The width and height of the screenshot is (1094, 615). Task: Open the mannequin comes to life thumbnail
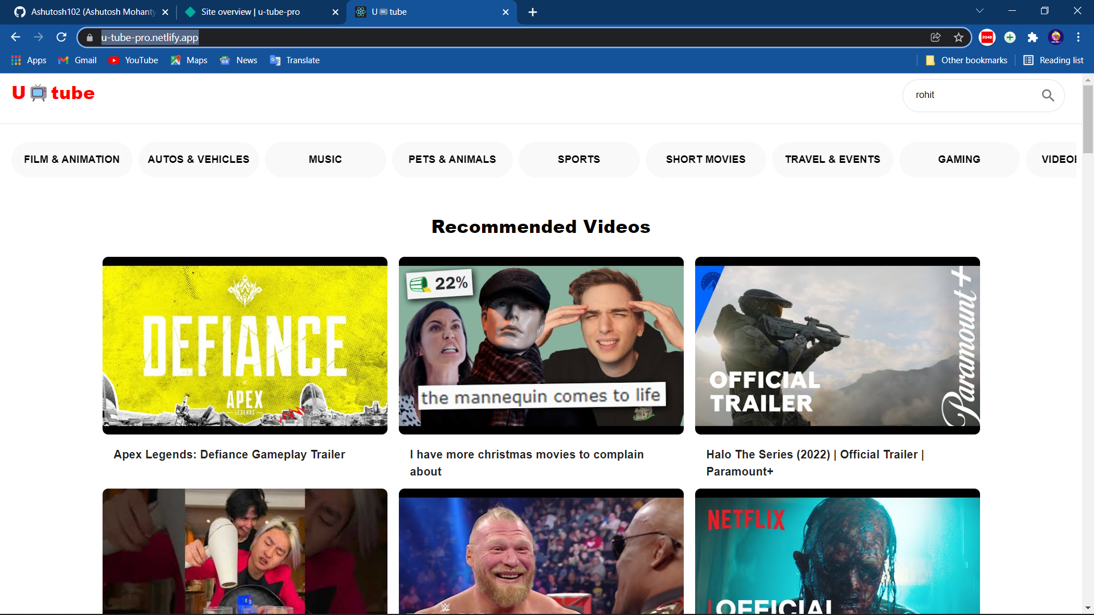tap(541, 346)
